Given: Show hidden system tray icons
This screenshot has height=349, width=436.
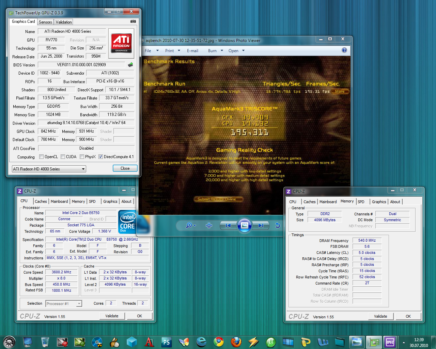Looking at the screenshot, I should (404, 342).
